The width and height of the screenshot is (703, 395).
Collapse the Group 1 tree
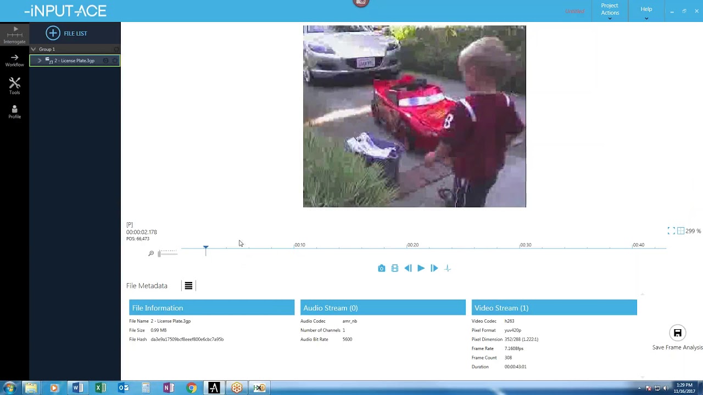click(x=34, y=49)
